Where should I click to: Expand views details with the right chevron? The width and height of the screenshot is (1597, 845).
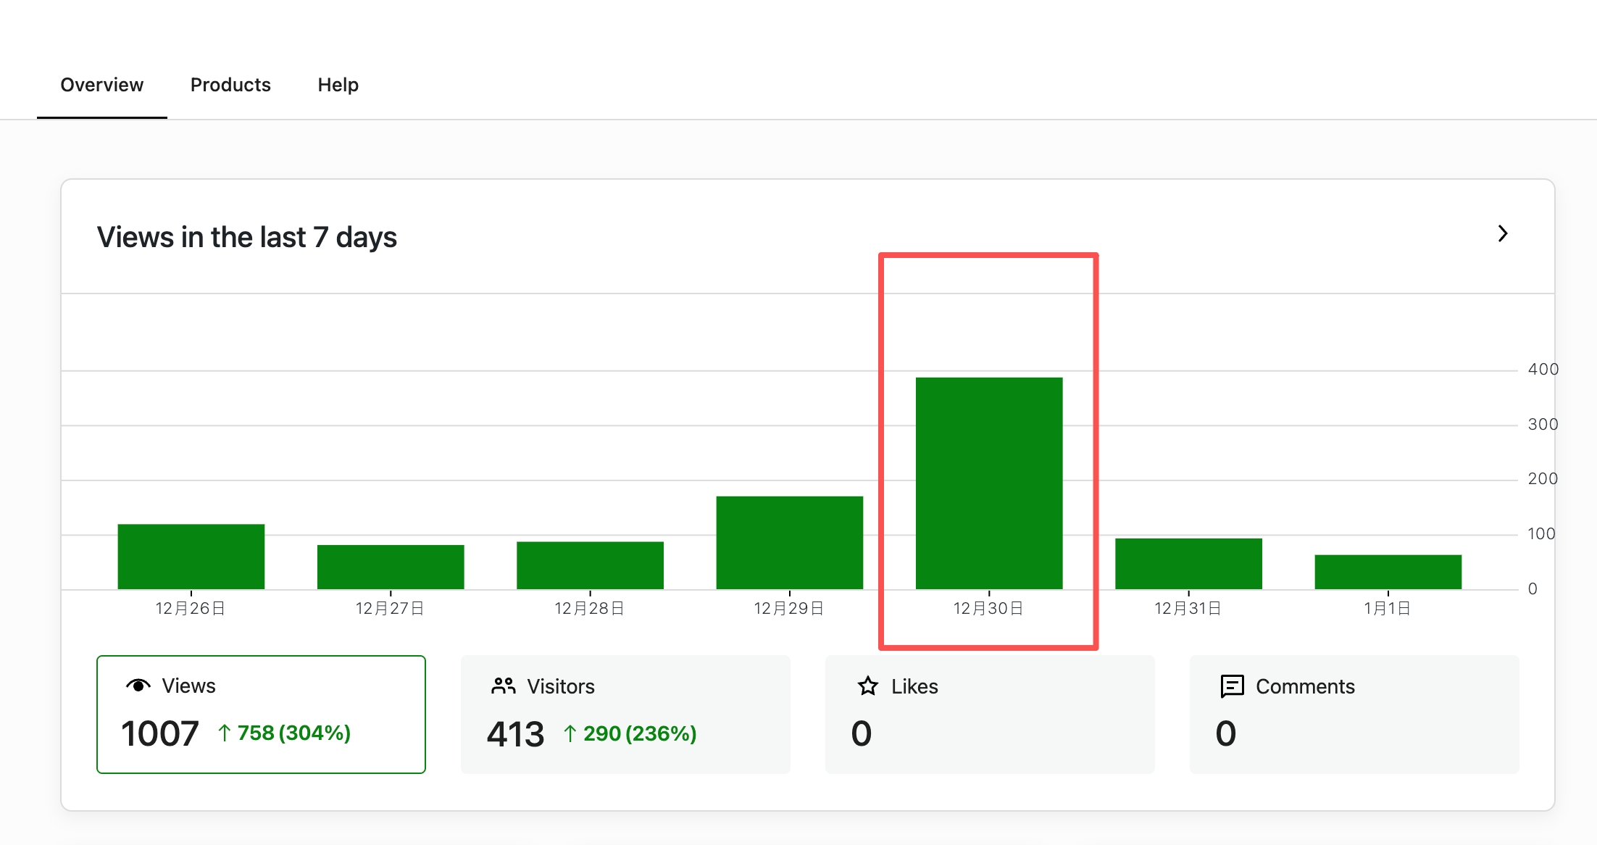point(1503,233)
